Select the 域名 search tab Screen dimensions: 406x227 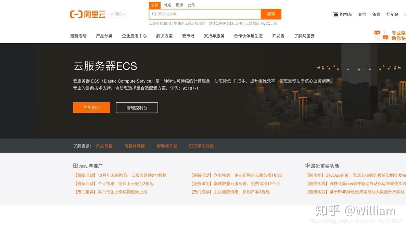tap(167, 5)
